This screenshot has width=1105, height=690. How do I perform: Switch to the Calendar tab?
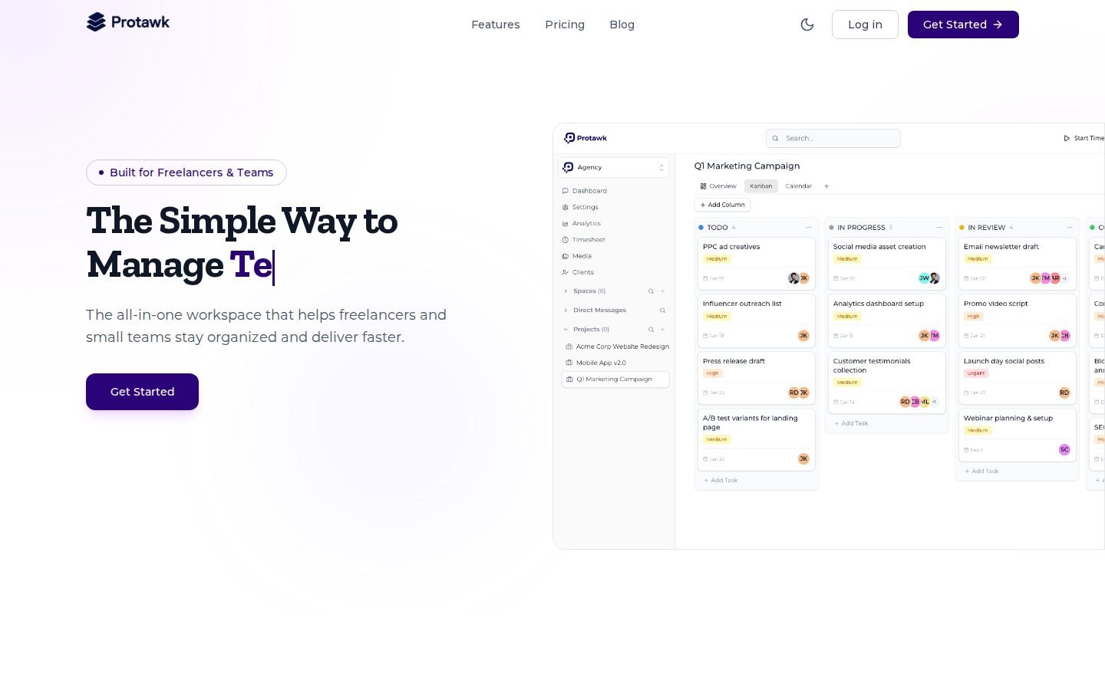coord(799,186)
